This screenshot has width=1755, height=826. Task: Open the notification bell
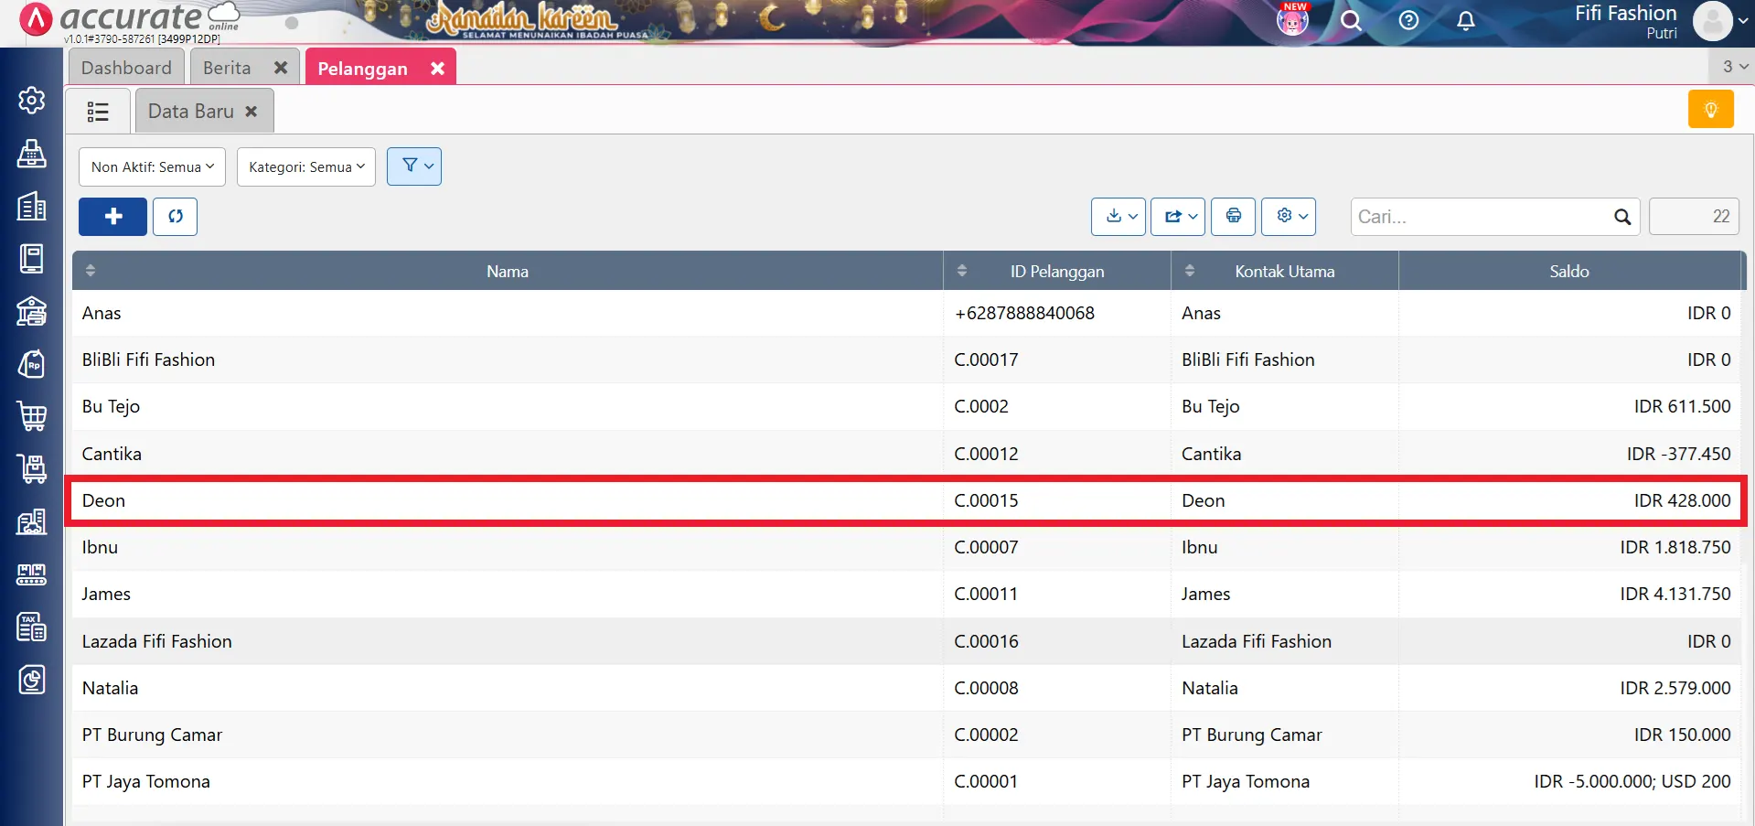[1465, 21]
